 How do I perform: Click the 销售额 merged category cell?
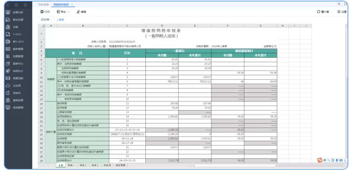click(x=51, y=79)
